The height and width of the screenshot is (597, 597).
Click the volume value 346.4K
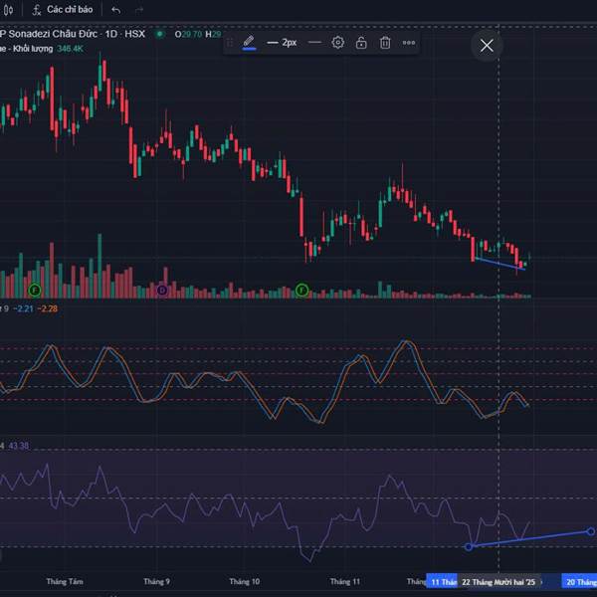(70, 49)
